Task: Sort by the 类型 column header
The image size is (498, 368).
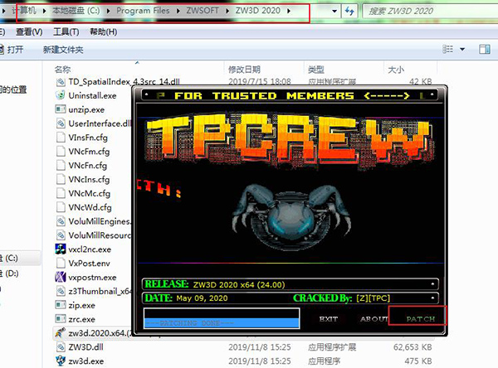Action: (315, 69)
